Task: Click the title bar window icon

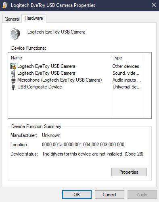Action: (4, 5)
